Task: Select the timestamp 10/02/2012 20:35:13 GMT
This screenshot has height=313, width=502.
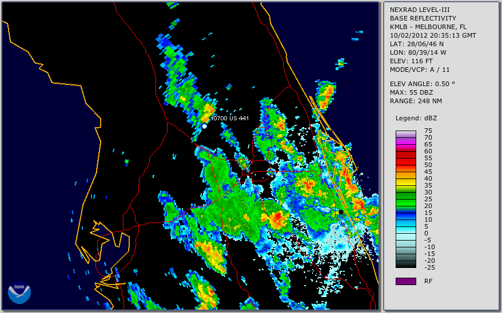Action: click(x=433, y=35)
